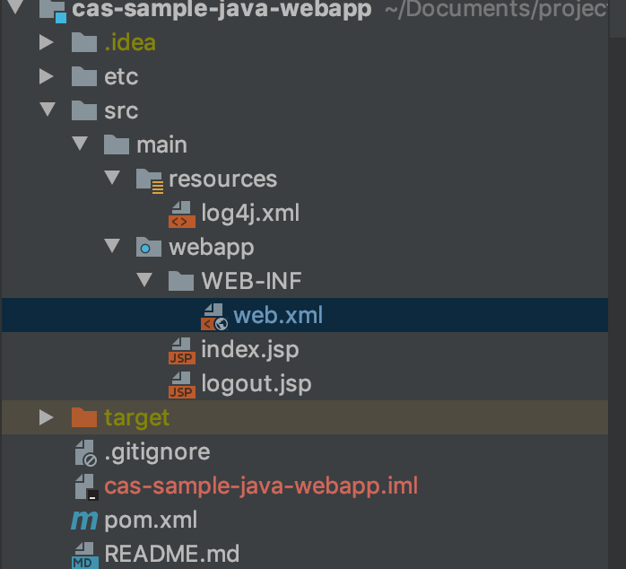Click the .gitignore file icon

pyautogui.click(x=83, y=452)
